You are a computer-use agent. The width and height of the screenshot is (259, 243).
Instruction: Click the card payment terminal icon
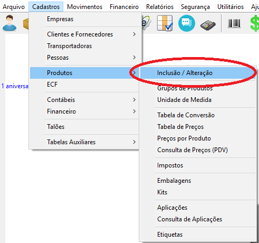208,25
